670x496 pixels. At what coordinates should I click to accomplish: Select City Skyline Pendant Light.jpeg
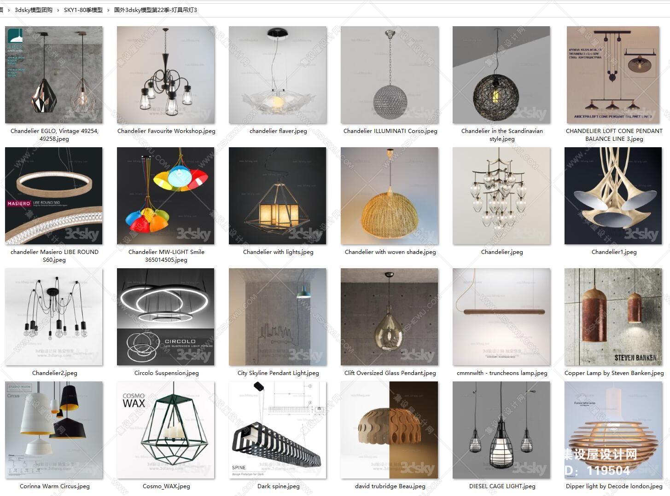pos(278,317)
